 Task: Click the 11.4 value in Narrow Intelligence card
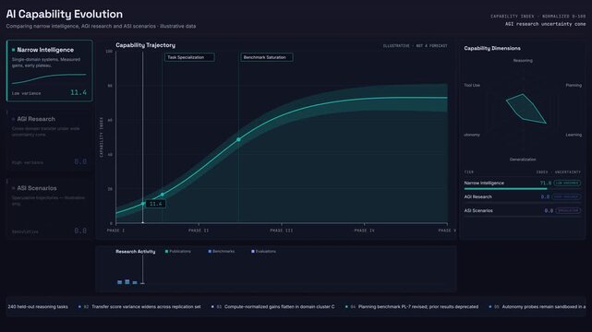point(79,92)
